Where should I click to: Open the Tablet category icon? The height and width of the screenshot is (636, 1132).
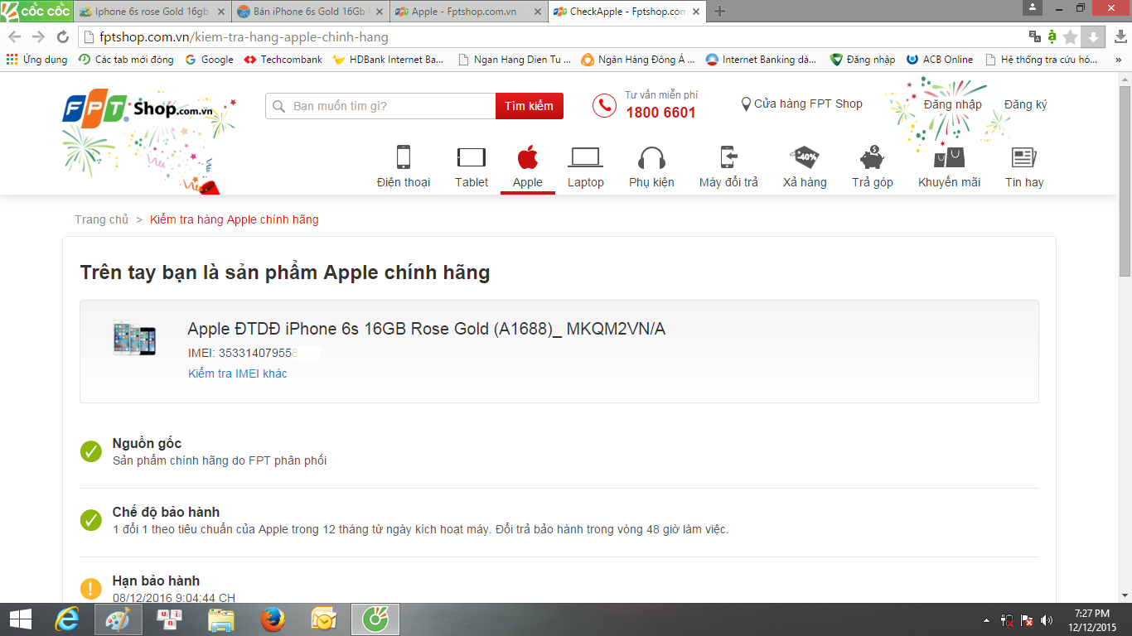pos(471,157)
